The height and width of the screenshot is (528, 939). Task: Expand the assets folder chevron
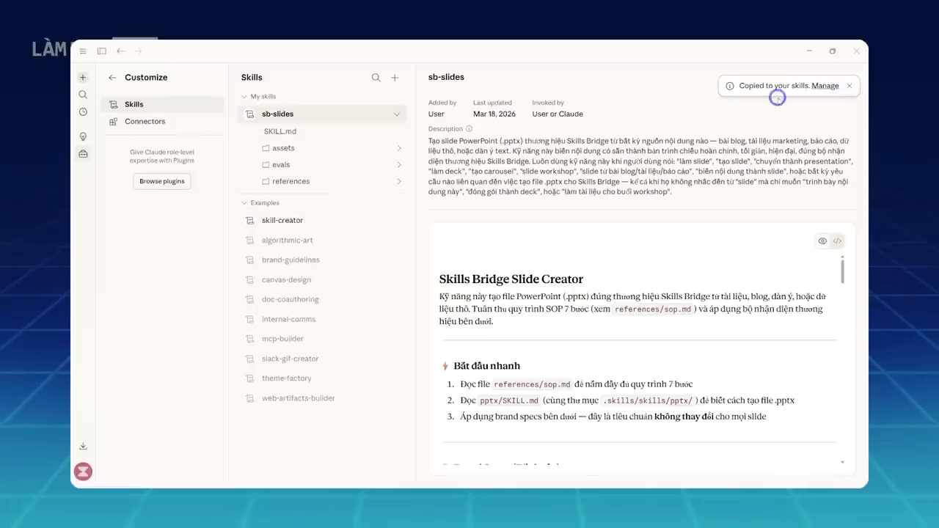[x=399, y=148]
